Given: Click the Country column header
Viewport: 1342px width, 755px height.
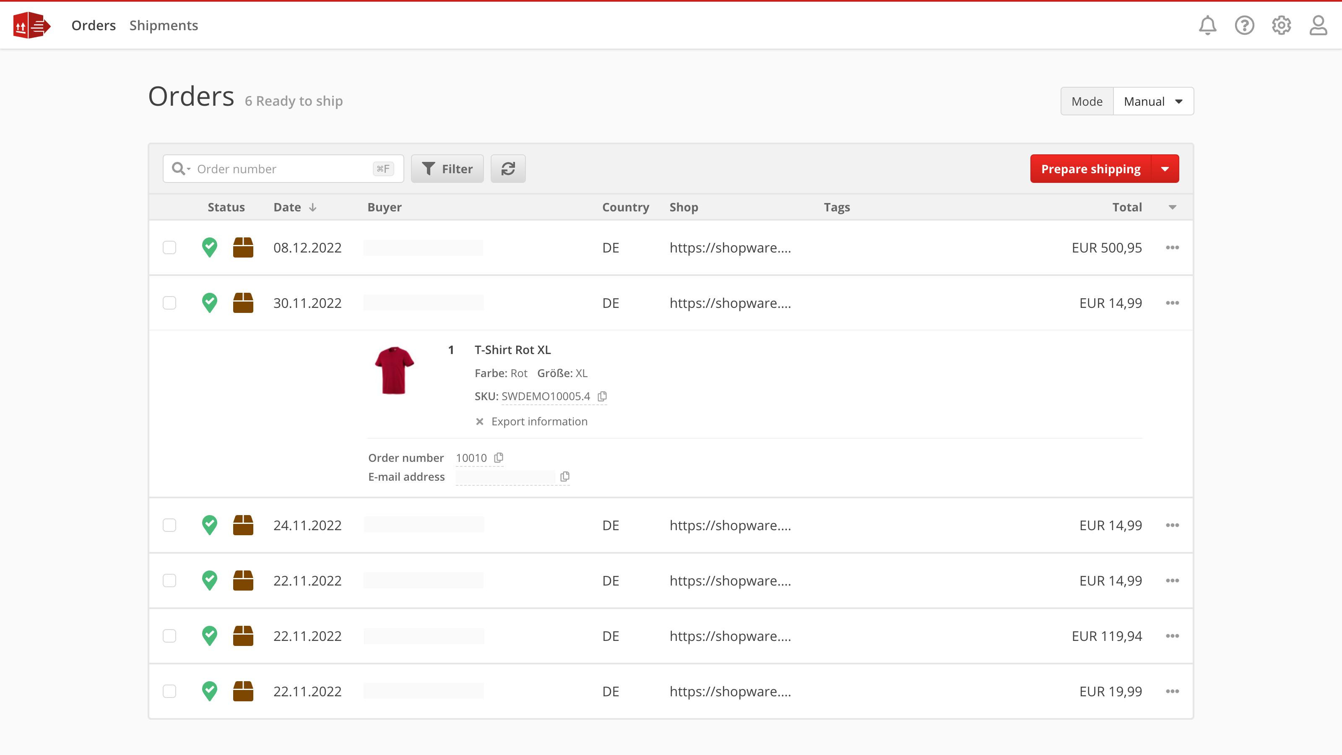Looking at the screenshot, I should pyautogui.click(x=626, y=207).
